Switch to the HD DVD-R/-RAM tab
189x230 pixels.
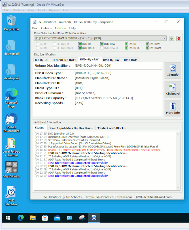(64, 60)
